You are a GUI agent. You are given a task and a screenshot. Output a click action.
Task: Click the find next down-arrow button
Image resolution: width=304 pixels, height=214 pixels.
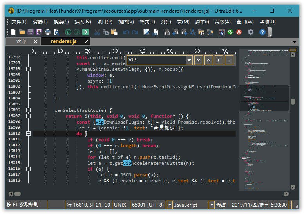pos(199,60)
